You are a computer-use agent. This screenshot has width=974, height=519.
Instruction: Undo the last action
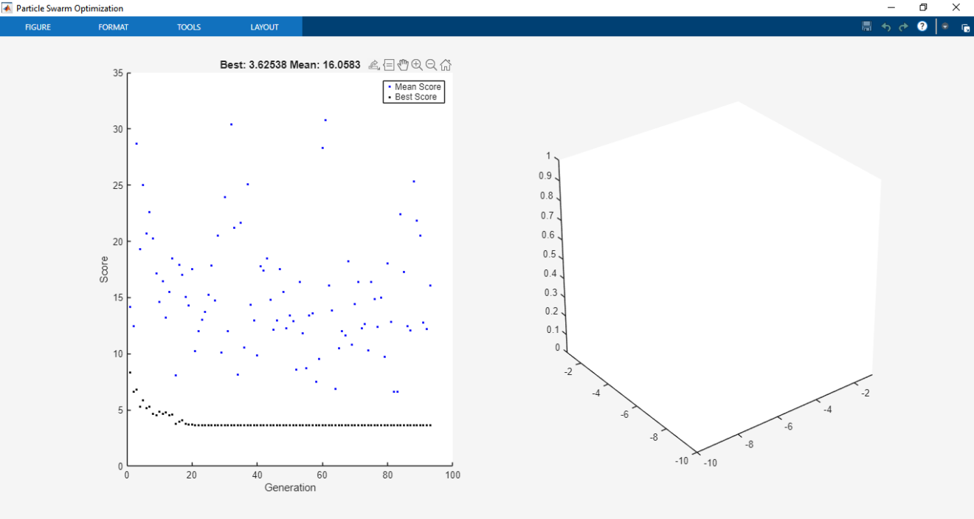886,27
